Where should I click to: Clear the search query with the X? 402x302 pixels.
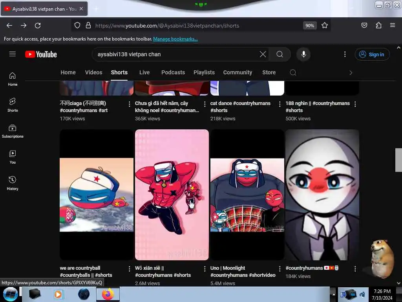point(263,54)
